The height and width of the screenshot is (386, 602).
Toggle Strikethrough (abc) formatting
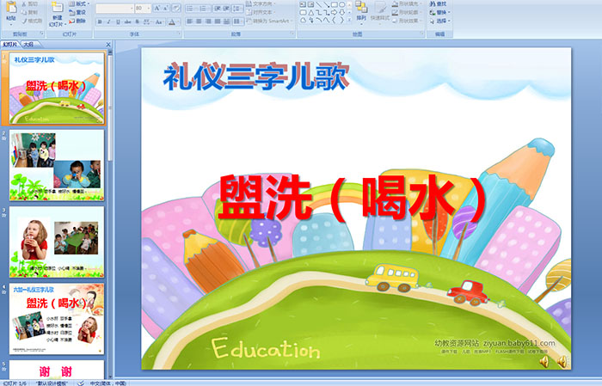127,21
